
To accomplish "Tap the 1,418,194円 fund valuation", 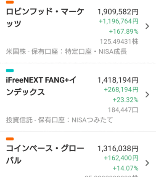I will (x=118, y=80).
